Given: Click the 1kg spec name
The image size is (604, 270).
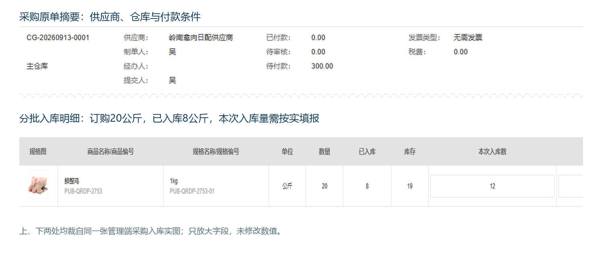Looking at the screenshot, I should (x=174, y=181).
